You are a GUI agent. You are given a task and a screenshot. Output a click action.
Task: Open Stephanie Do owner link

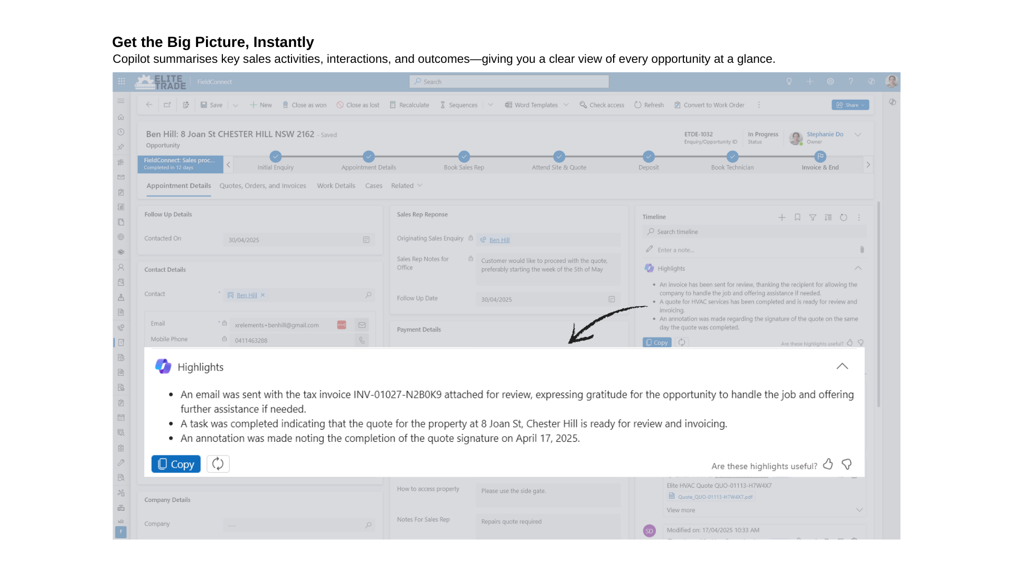click(x=825, y=134)
